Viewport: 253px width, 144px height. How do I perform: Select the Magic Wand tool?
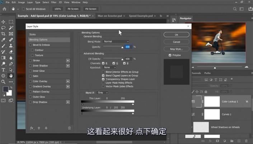[11, 28]
